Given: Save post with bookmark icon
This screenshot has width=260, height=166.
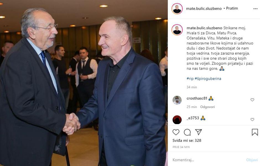Looking at the screenshot, I should click(x=255, y=132).
